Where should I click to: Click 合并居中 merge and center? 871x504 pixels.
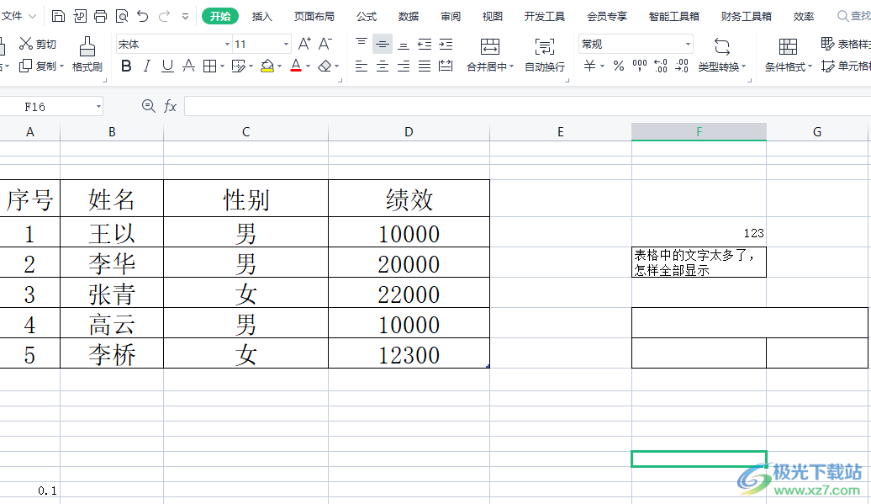489,55
